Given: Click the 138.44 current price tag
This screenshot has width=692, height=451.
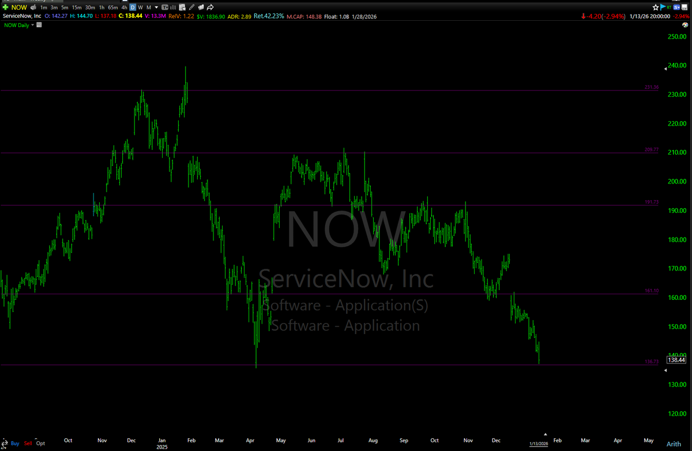Looking at the screenshot, I should click(676, 360).
